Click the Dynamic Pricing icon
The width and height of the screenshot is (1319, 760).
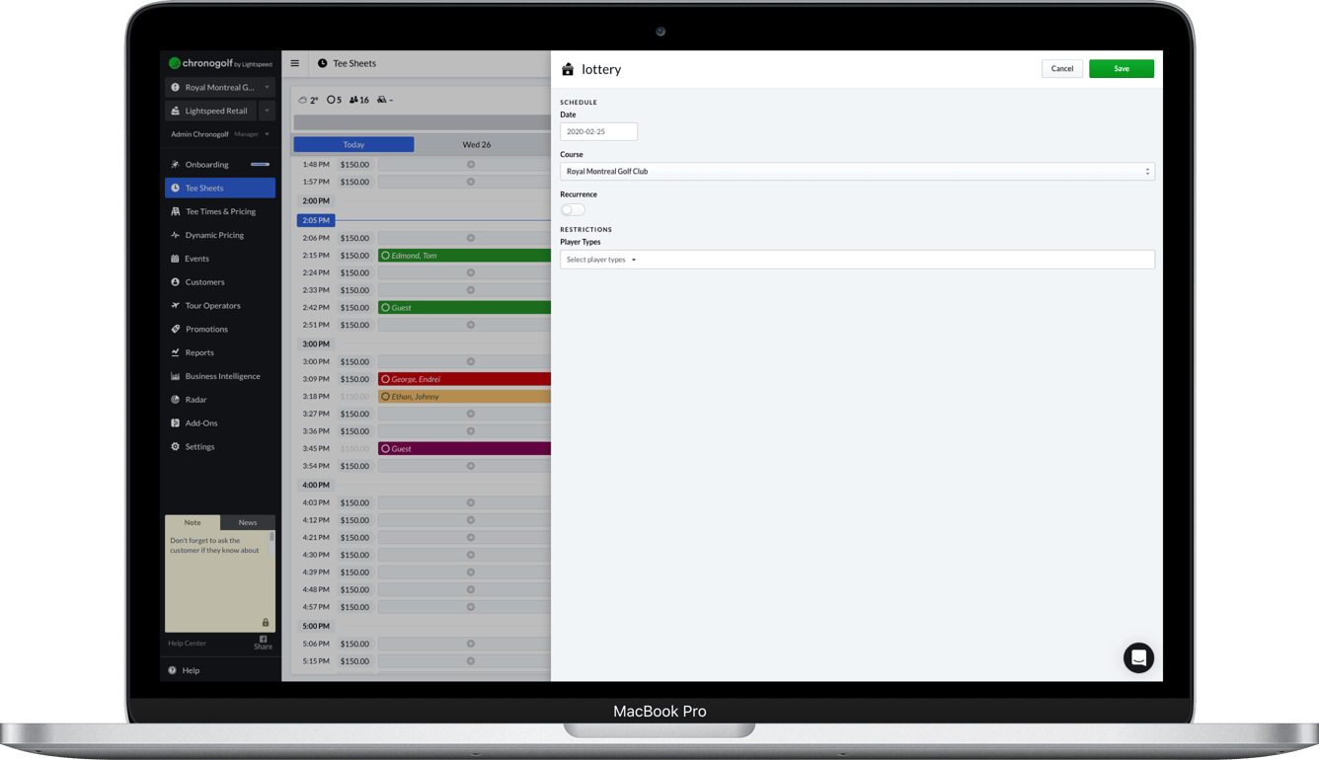pyautogui.click(x=175, y=235)
